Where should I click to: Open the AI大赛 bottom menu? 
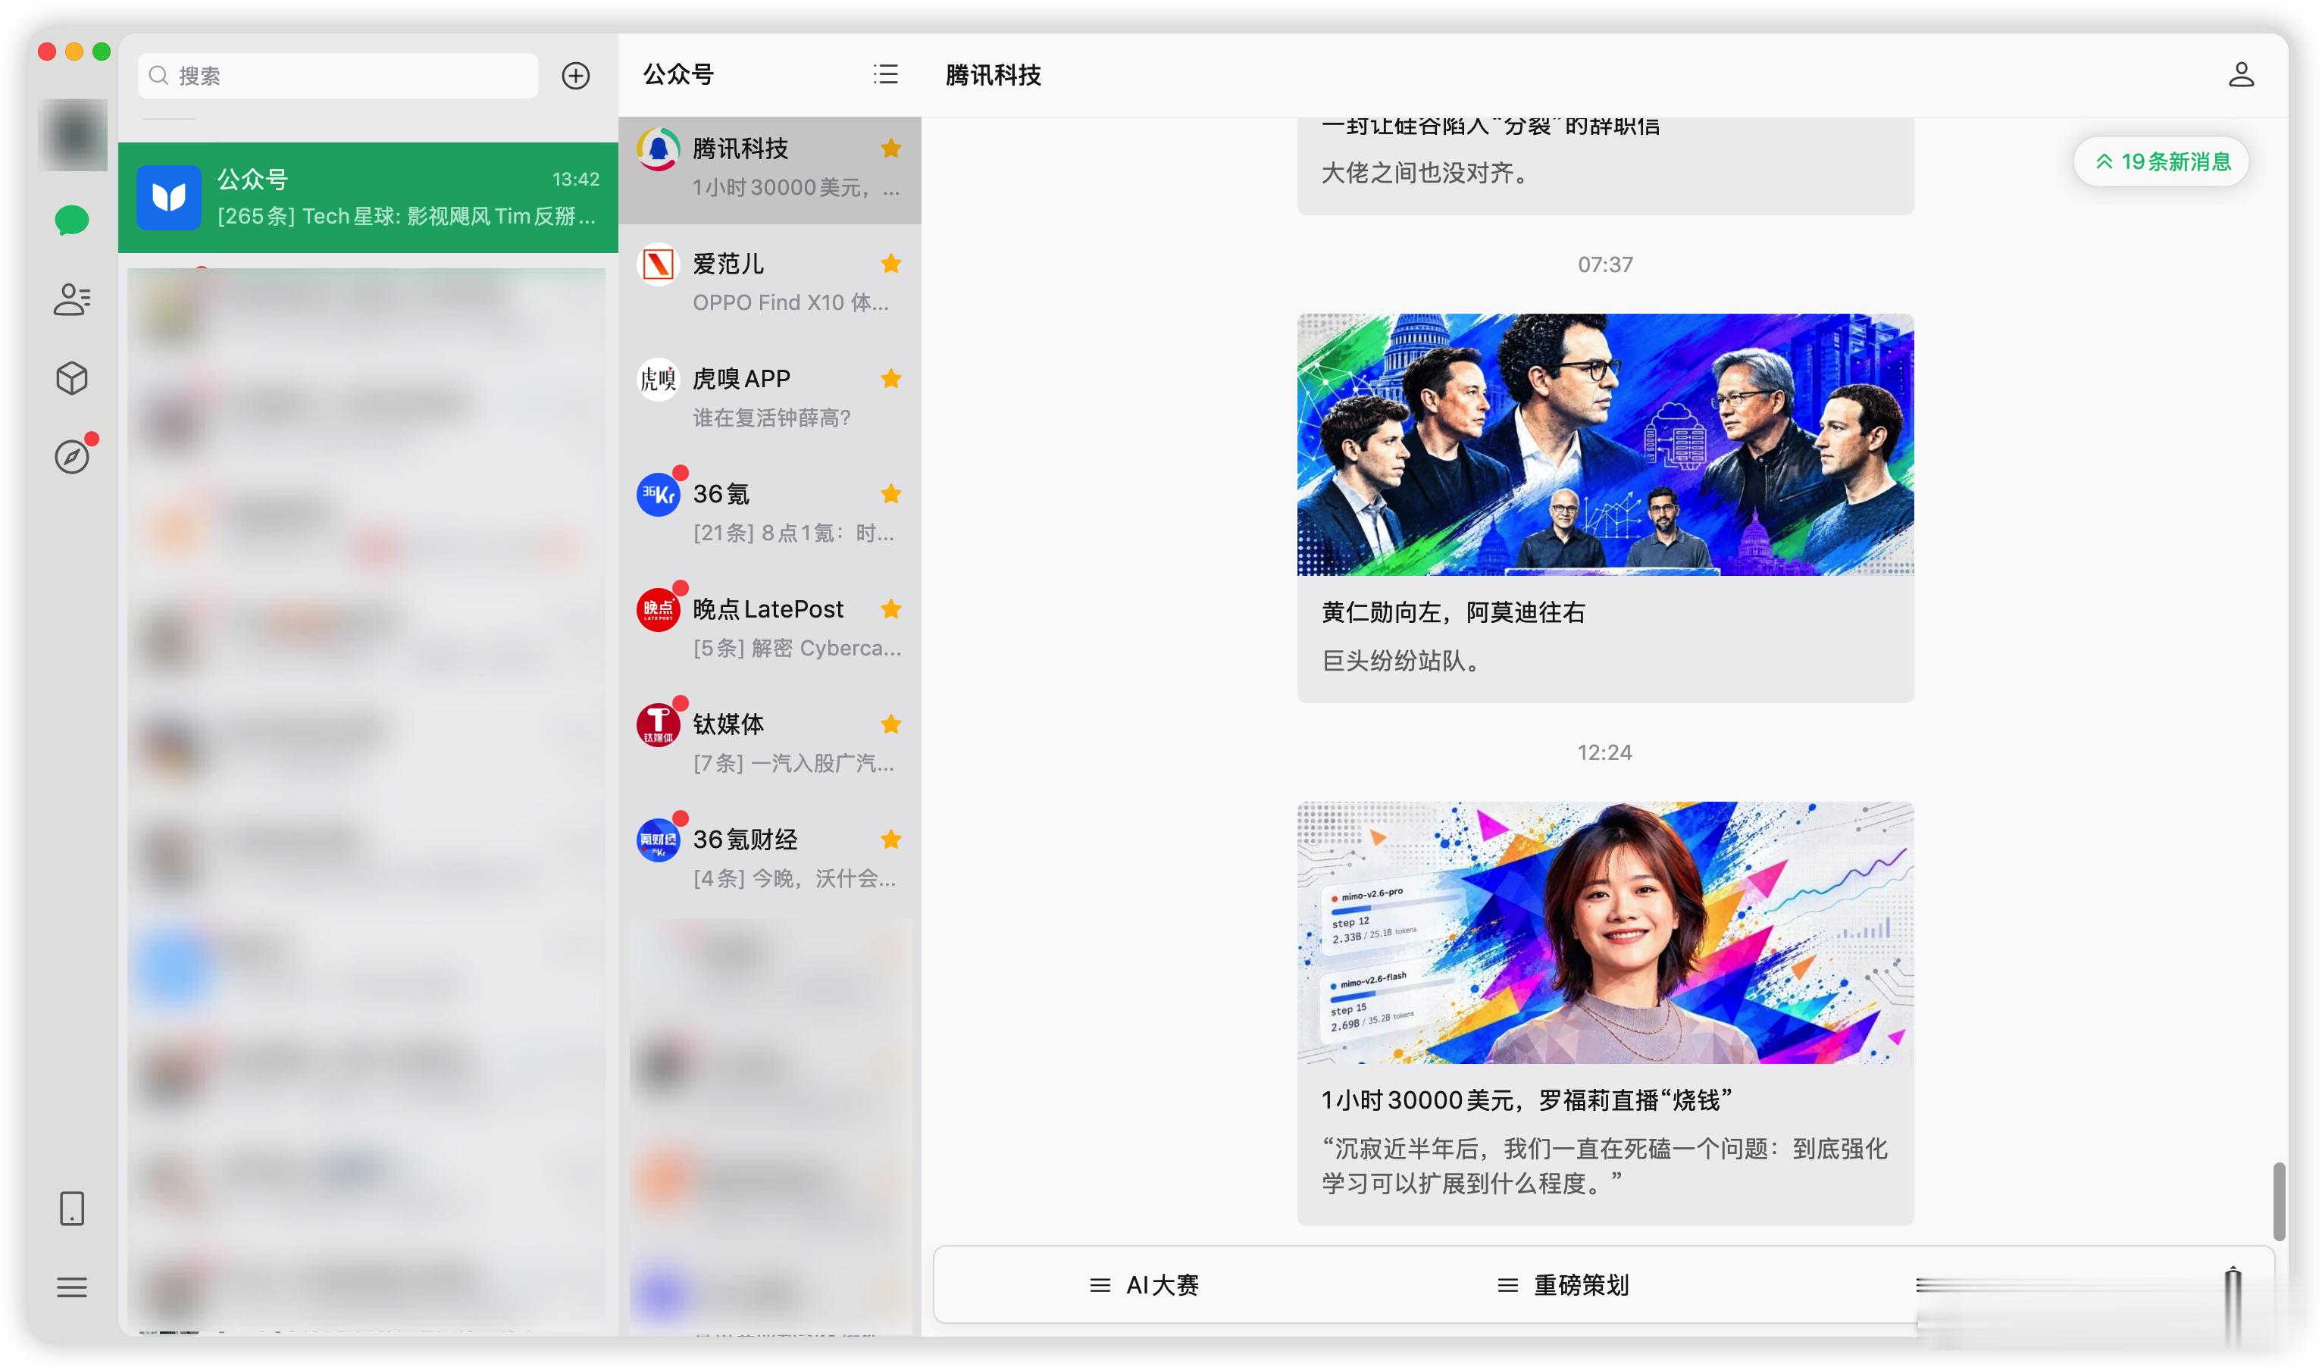[1144, 1285]
